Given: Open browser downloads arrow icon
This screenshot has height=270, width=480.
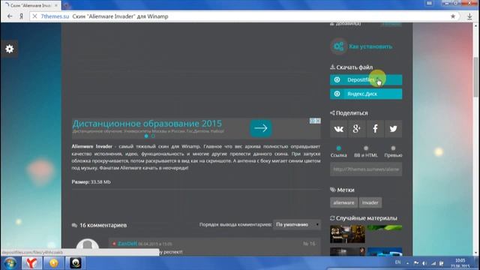Looking at the screenshot, I should pos(469,16).
